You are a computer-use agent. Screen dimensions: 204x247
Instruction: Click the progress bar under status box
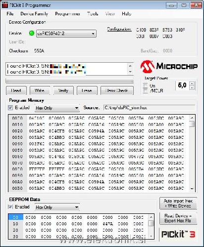[69, 81]
